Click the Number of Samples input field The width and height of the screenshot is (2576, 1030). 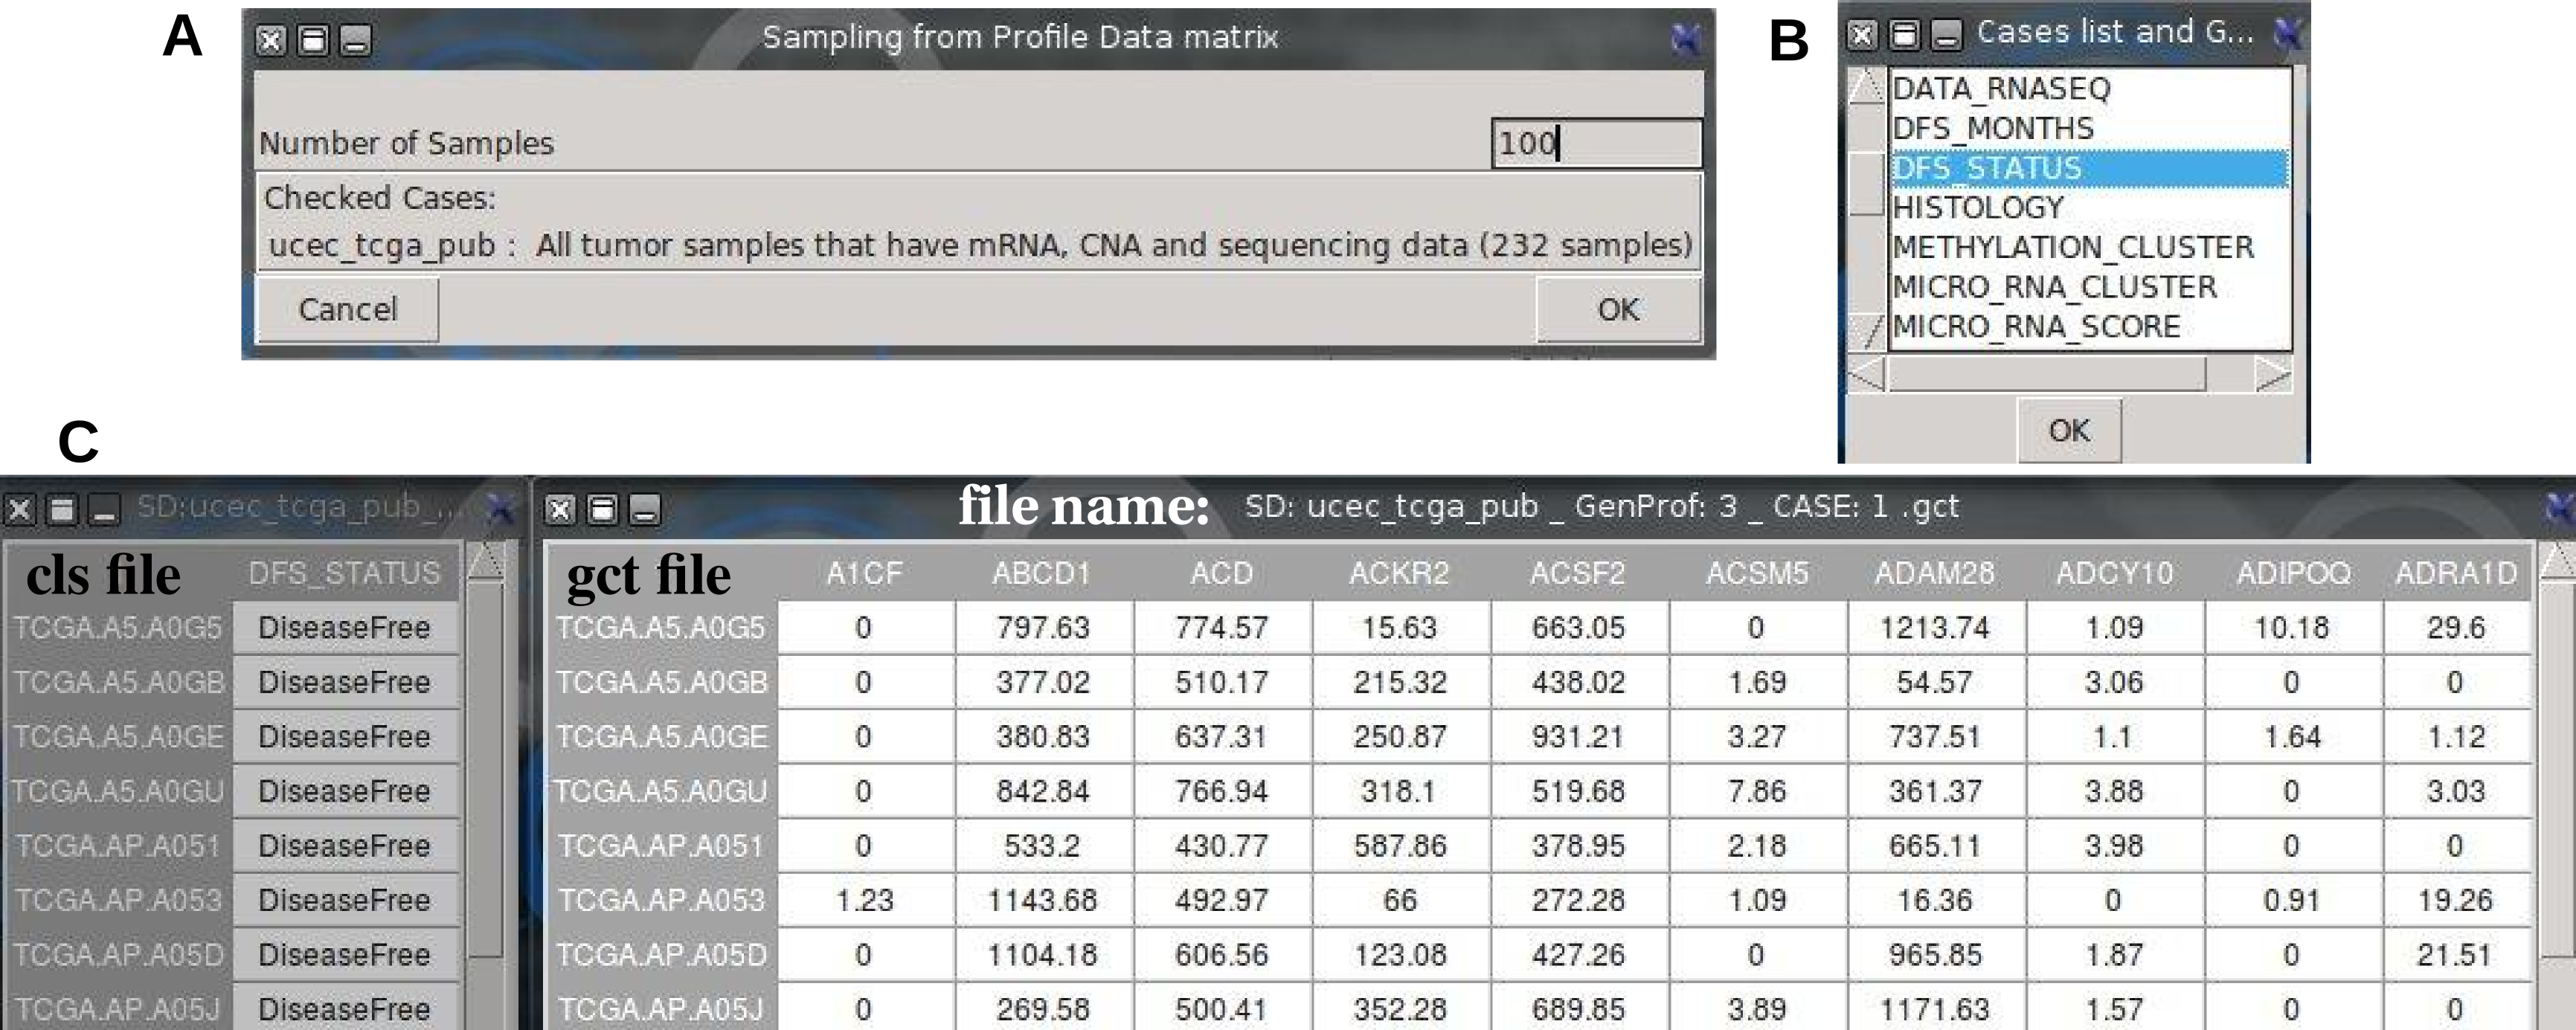coord(1596,143)
